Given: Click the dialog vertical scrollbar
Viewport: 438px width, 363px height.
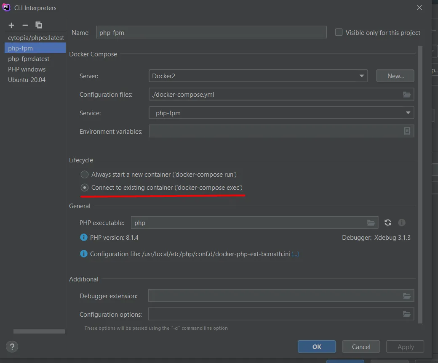Looking at the screenshot, I should tap(420, 184).
